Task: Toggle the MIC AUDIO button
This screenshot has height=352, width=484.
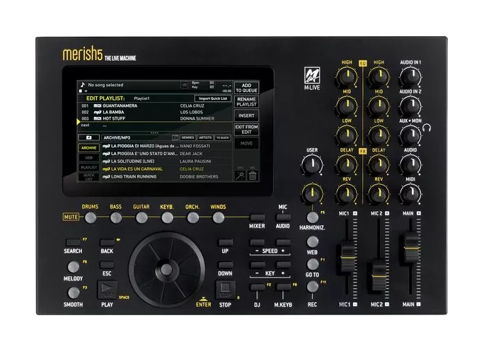Action: [283, 217]
